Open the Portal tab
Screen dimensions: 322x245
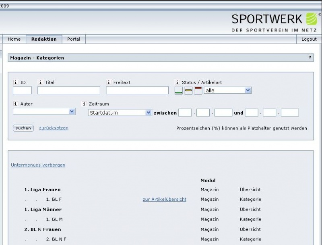[74, 39]
